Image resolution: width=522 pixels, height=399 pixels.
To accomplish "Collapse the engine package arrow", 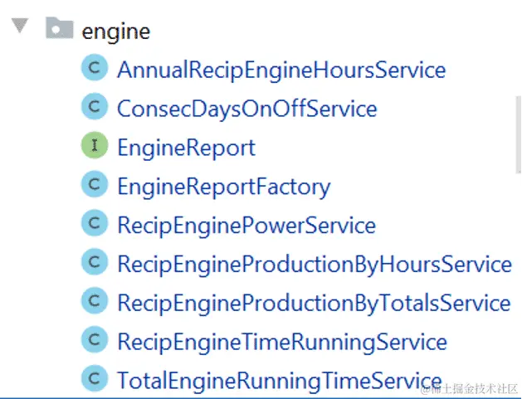I will click(20, 26).
